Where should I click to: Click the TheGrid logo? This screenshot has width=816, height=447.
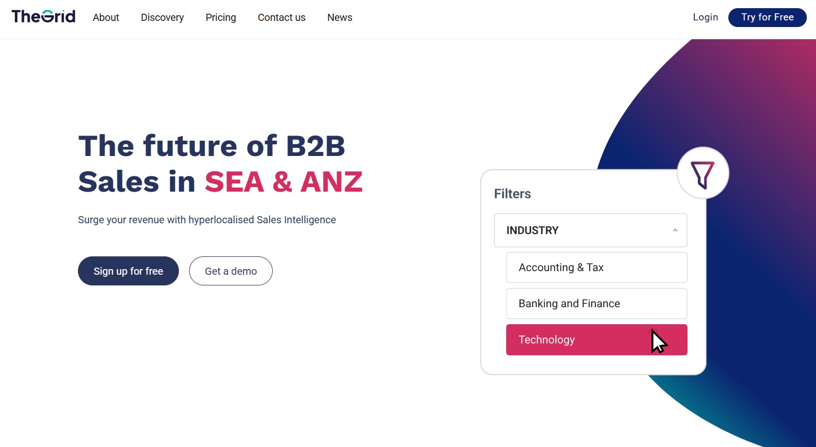[43, 17]
